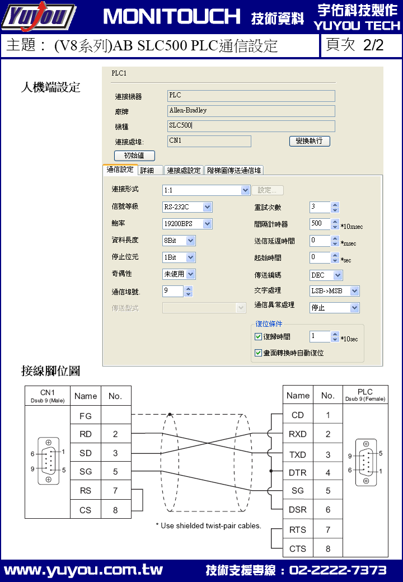
Task: Click the disabled 設定... button
Action: coord(268,190)
